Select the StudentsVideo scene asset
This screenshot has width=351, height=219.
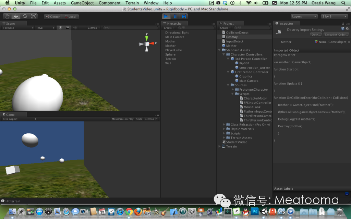234,142
